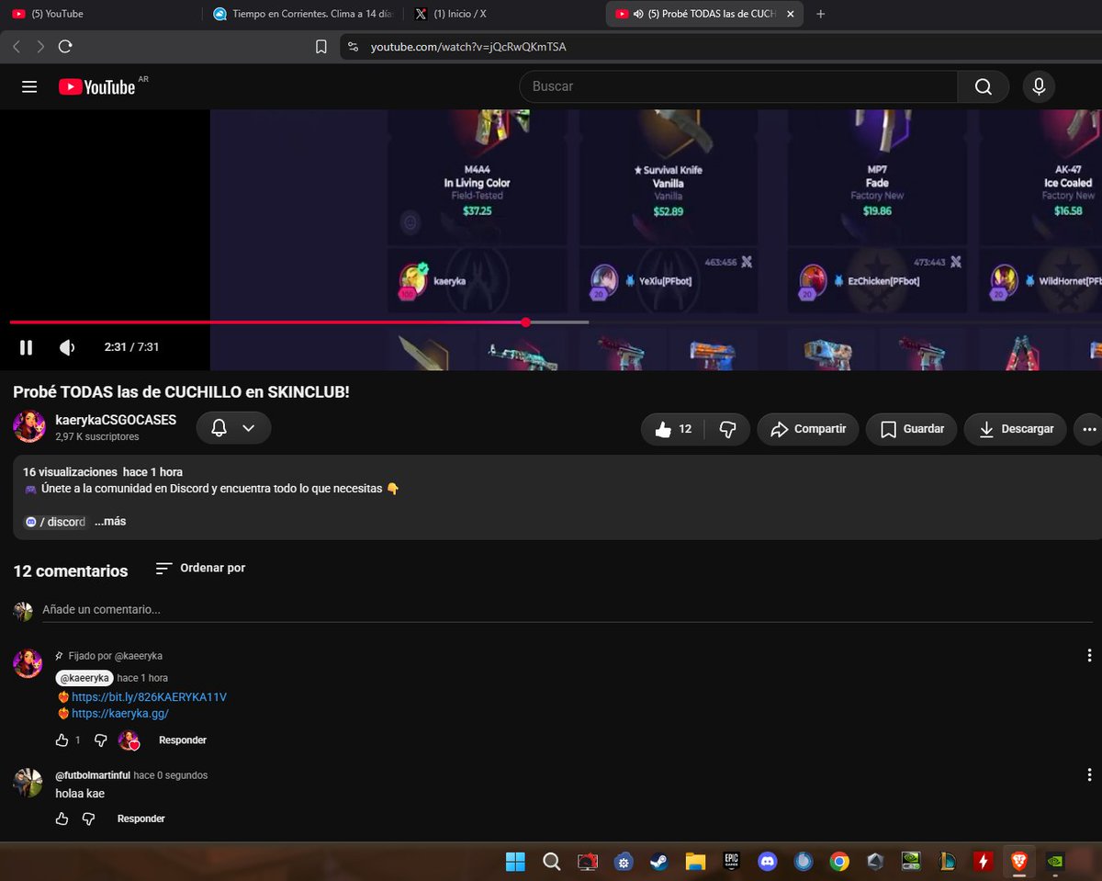Open the kaerykaCSGOCASES channel name
The image size is (1102, 881).
tap(116, 421)
